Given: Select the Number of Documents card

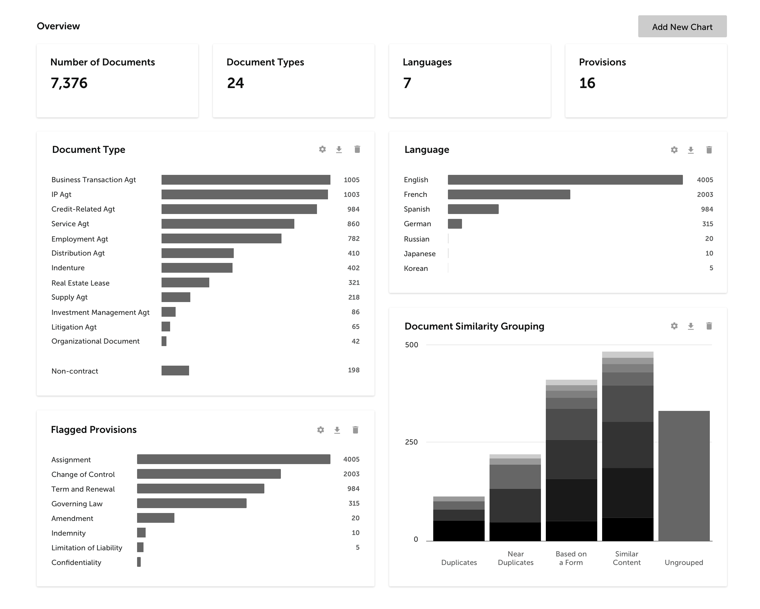Looking at the screenshot, I should 117,81.
